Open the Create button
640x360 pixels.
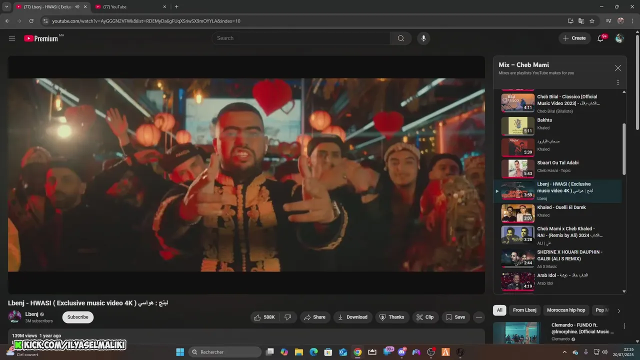(574, 38)
